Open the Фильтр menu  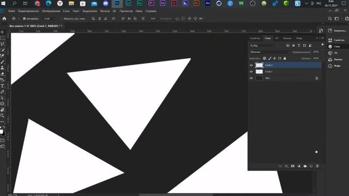105,11
